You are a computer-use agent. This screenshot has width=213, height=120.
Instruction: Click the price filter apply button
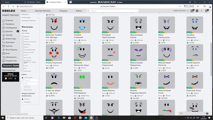(x=27, y=87)
